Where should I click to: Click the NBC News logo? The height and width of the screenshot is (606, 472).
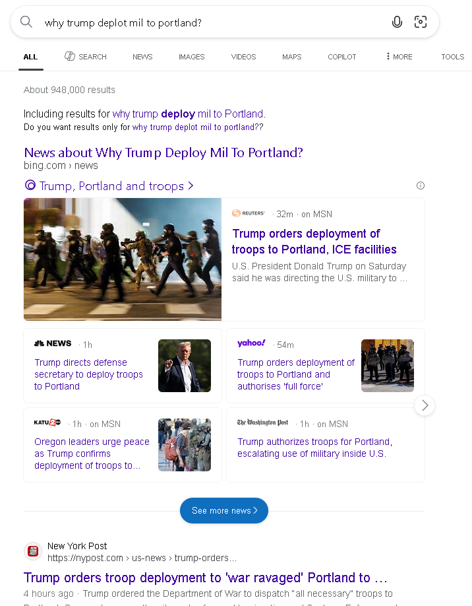click(x=53, y=343)
